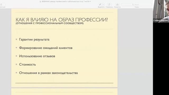Click the bullet Использование отзывов
Screen dimensions: 169x95
click(x=37, y=56)
